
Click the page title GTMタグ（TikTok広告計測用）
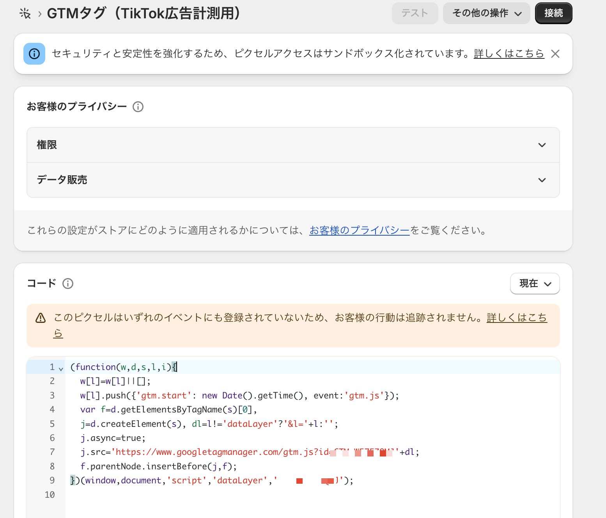[144, 14]
